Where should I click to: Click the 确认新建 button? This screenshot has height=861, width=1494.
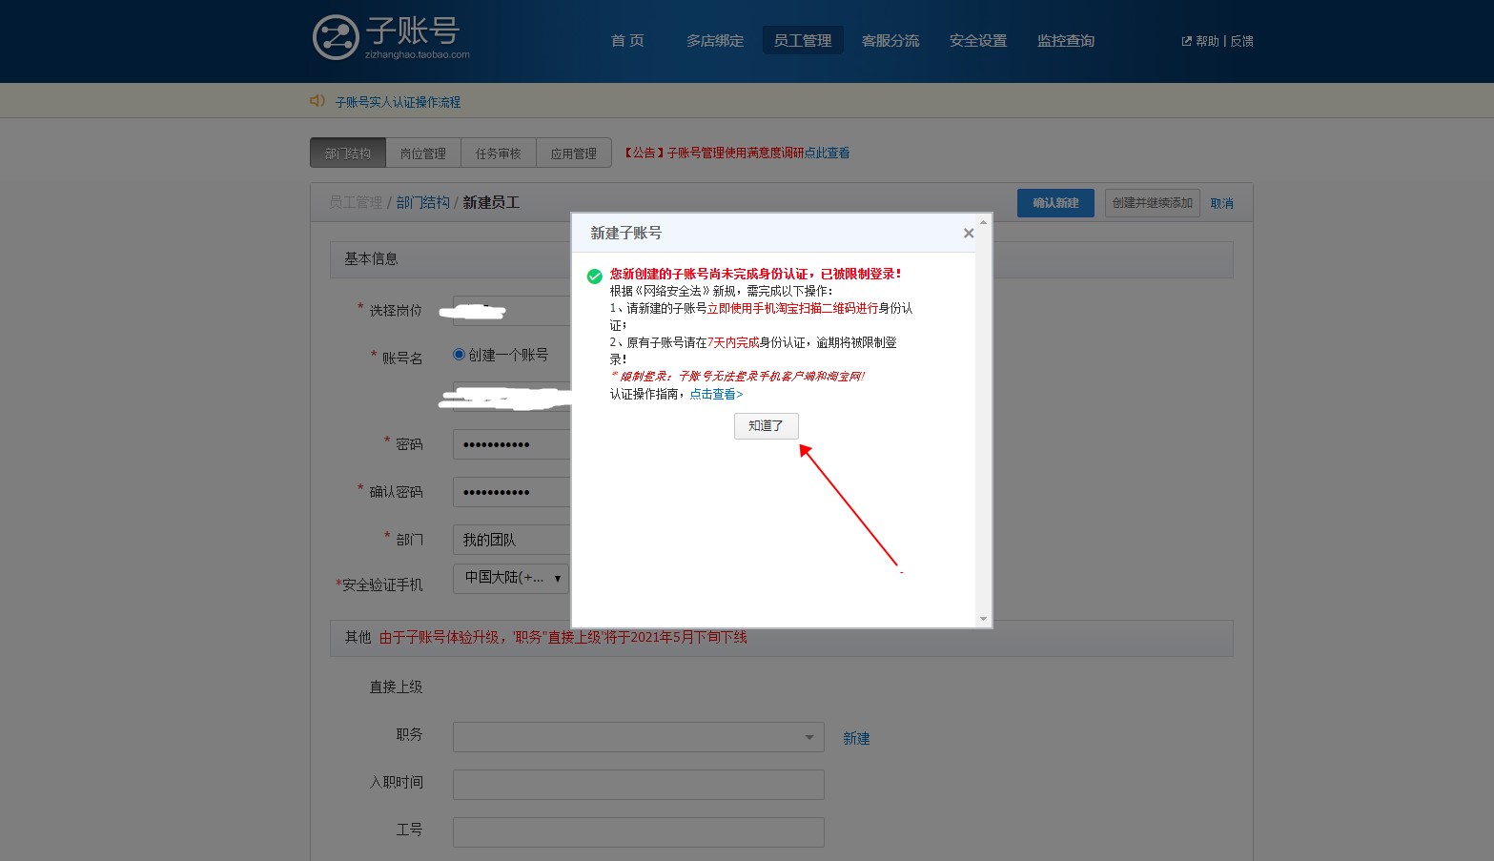click(x=1055, y=202)
